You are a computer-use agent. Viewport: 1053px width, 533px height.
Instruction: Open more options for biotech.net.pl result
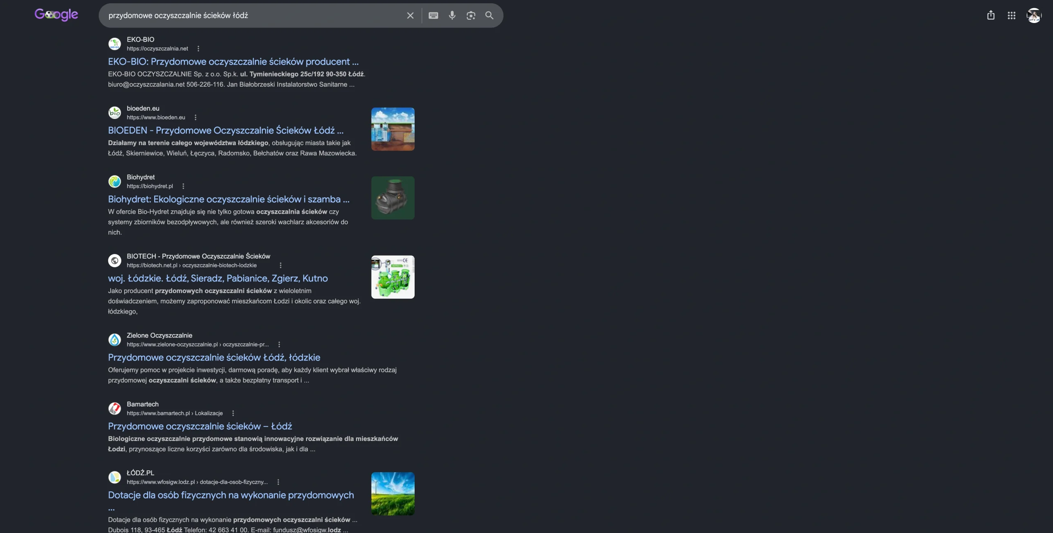tap(281, 265)
